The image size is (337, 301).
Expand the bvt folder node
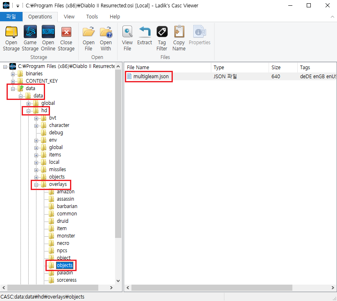pos(36,118)
